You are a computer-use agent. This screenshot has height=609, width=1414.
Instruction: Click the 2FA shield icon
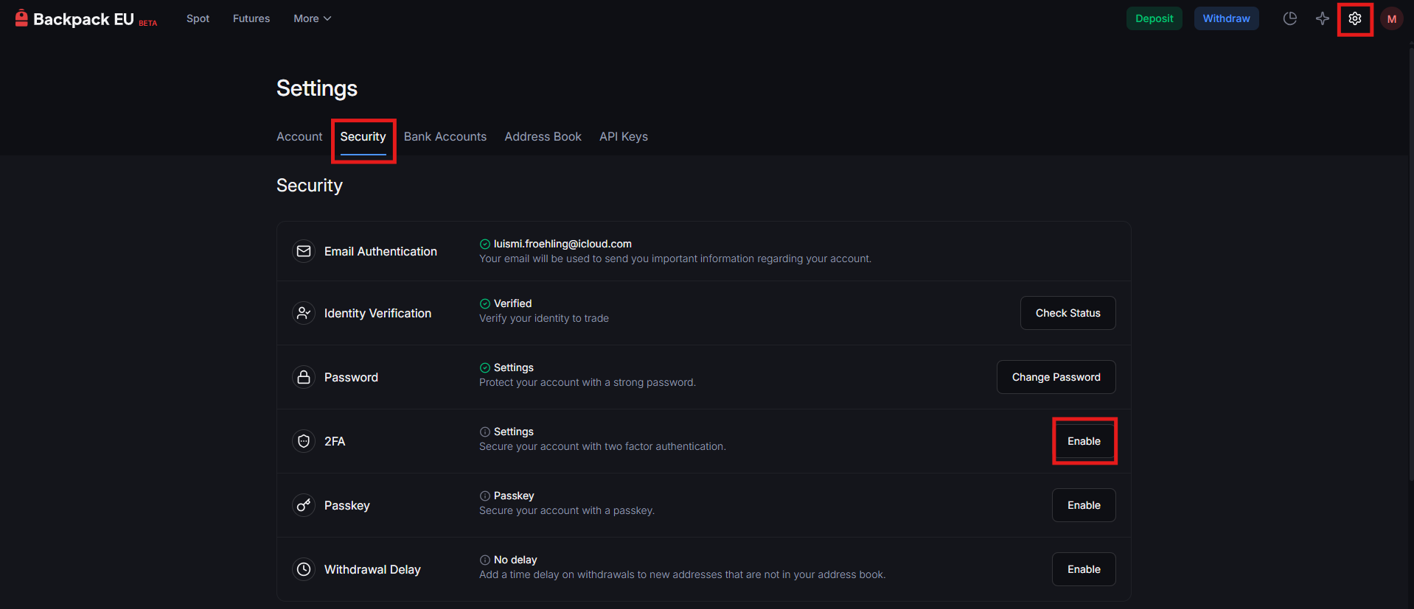coord(304,441)
